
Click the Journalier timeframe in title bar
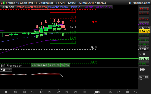(x=46, y=3)
